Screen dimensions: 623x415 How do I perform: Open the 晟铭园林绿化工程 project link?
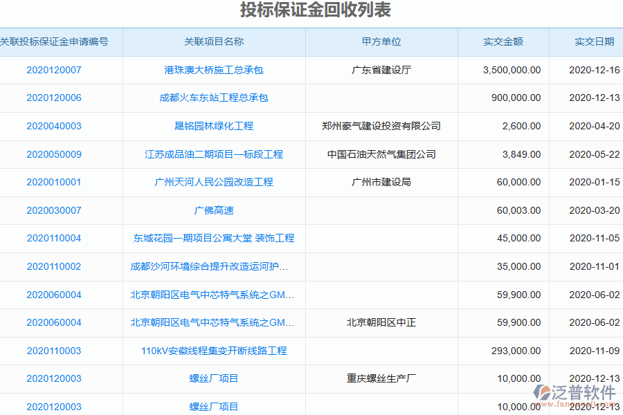coord(211,126)
